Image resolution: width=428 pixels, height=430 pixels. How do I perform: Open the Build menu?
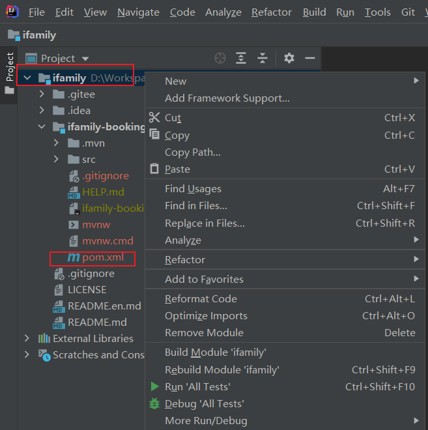point(314,12)
